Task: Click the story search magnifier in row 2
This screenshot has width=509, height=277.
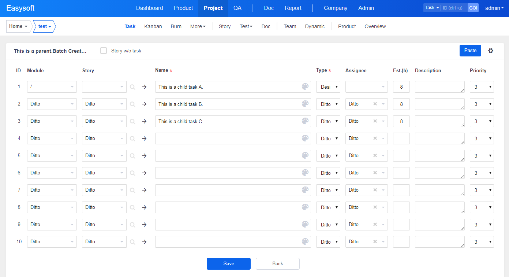Action: (x=132, y=104)
